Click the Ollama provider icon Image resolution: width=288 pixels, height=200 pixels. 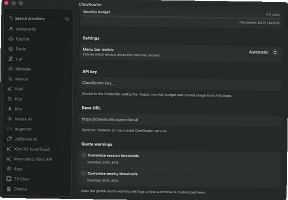coord(9,189)
